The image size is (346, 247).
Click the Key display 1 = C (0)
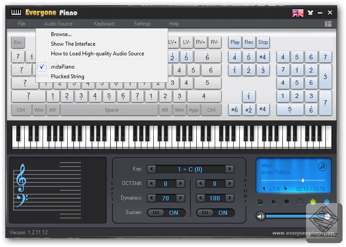[190, 170]
